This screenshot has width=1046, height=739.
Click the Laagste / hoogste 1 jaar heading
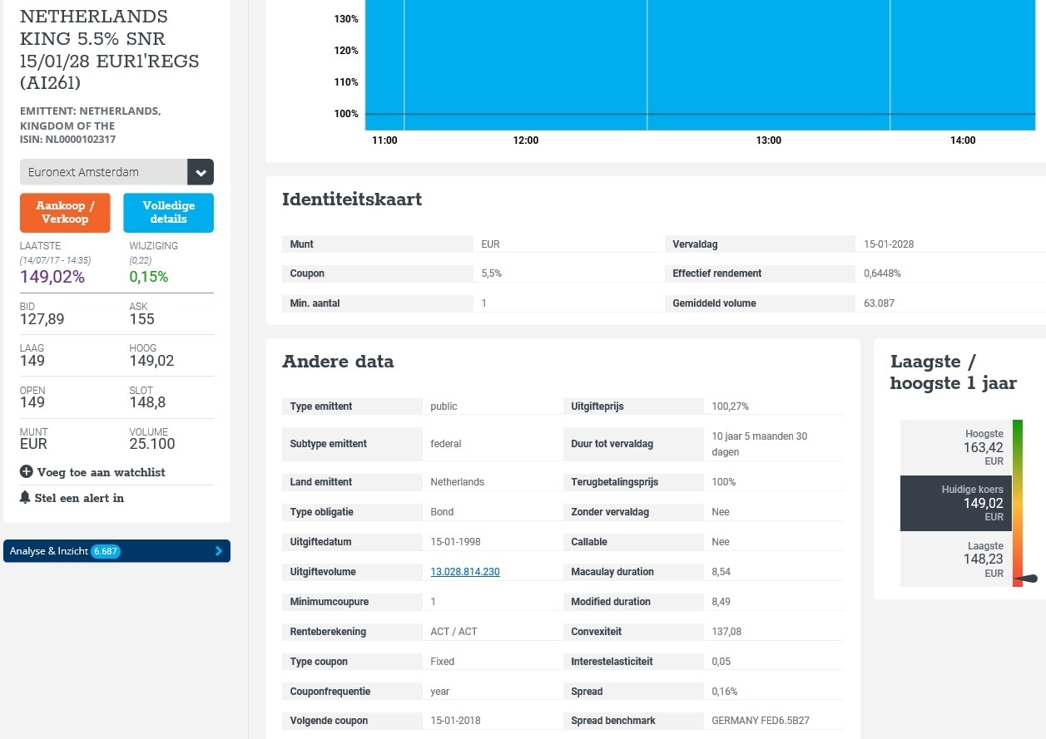click(x=953, y=372)
